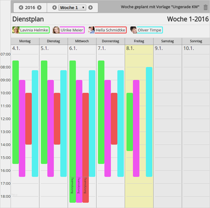The height and width of the screenshot is (208, 210).
Task: Click Oliver Timpe's profile photo
Action: click(134, 30)
